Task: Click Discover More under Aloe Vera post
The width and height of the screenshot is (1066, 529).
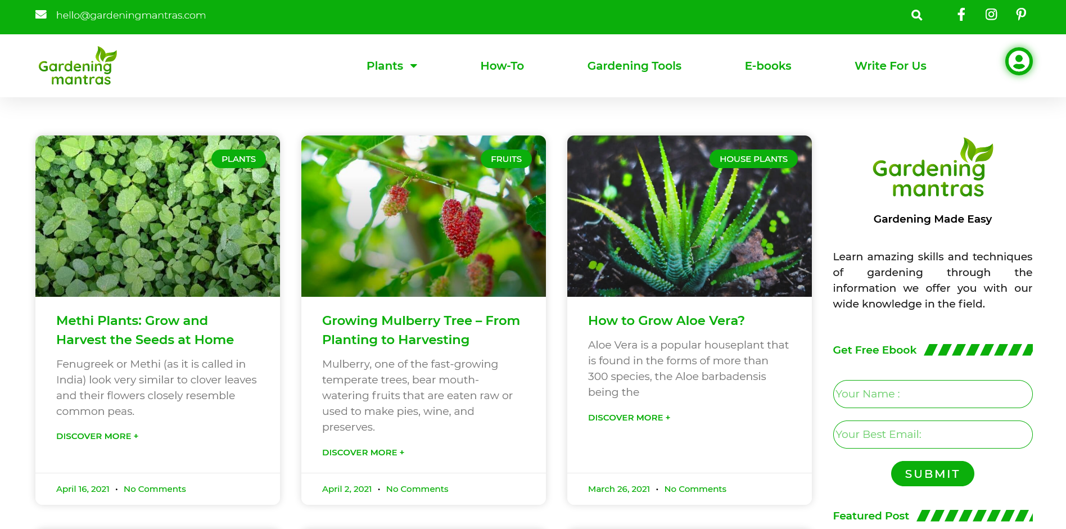Action: click(x=629, y=418)
